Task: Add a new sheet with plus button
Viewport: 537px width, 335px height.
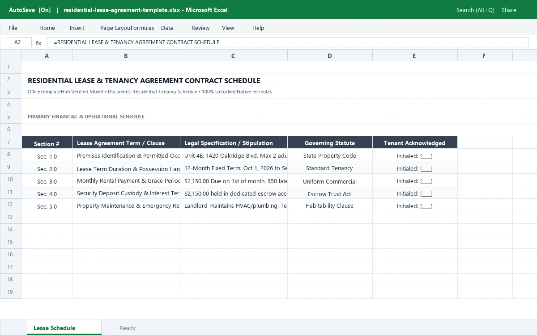Action: click(112, 328)
